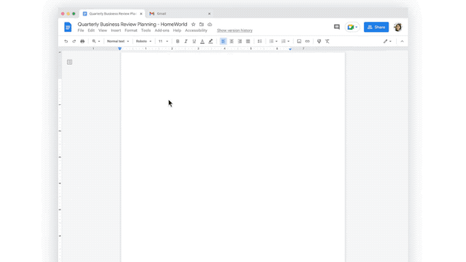The width and height of the screenshot is (466, 262).
Task: Open the Normal text style dropdown
Action: tap(118, 41)
